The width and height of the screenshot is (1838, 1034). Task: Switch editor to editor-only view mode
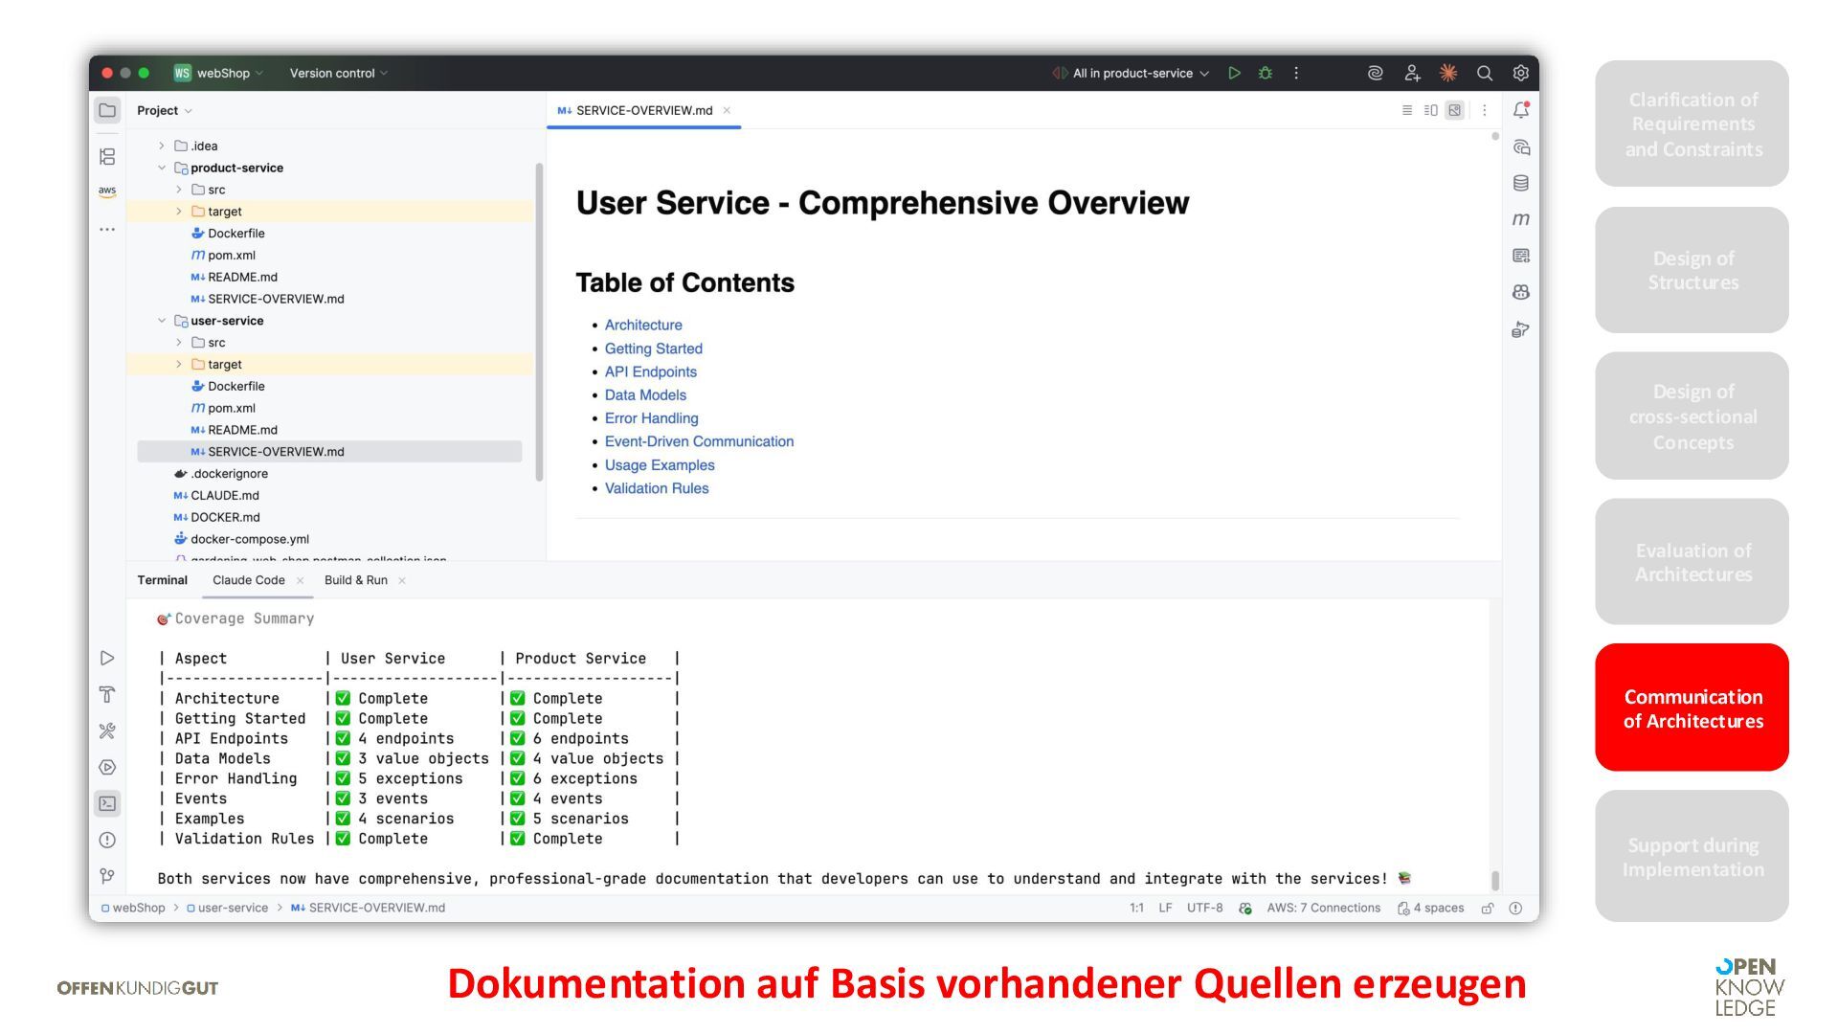tap(1406, 110)
